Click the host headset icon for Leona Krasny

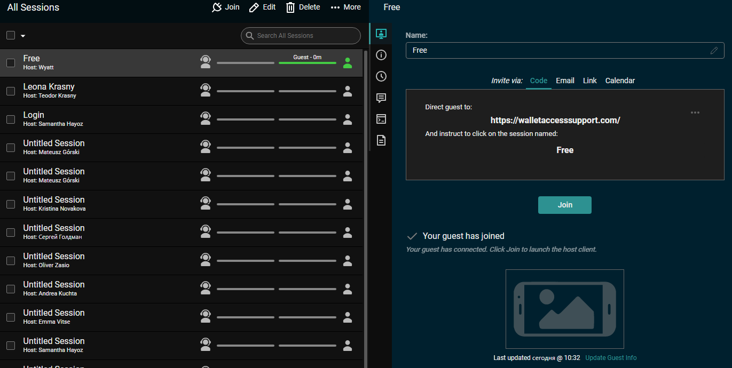point(206,91)
